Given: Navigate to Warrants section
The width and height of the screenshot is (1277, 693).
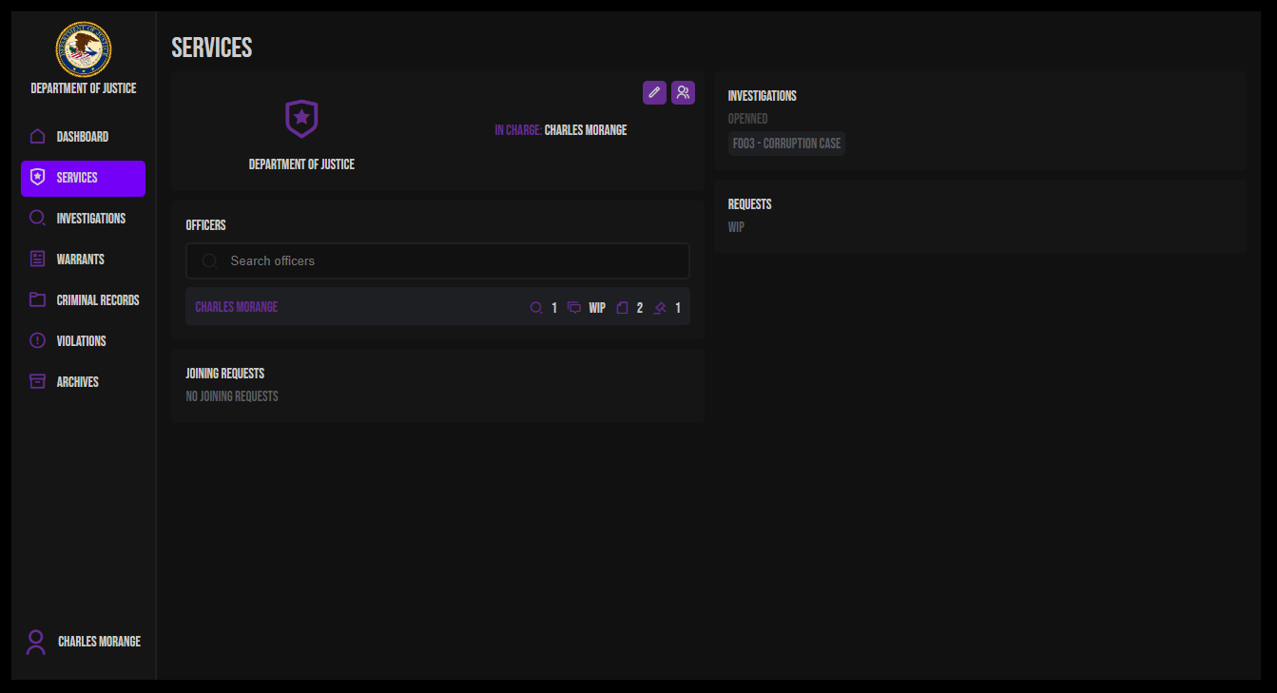Looking at the screenshot, I should [80, 260].
